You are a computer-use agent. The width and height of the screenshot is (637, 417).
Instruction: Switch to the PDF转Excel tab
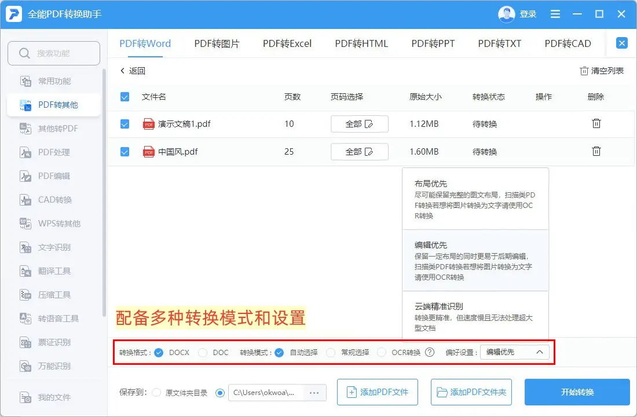tap(287, 43)
